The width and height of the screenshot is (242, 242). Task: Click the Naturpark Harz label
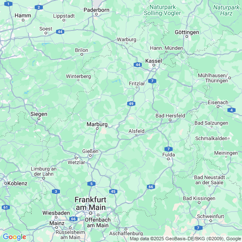(x=226, y=10)
